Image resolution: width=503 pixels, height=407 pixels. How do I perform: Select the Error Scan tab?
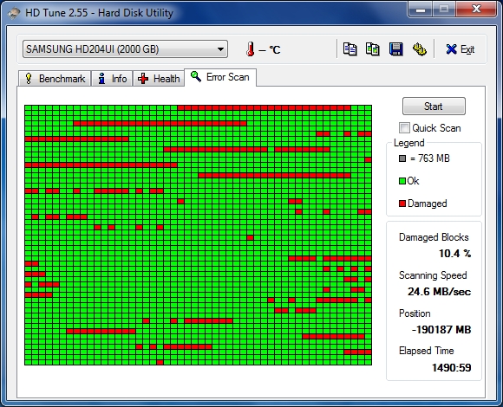(220, 77)
